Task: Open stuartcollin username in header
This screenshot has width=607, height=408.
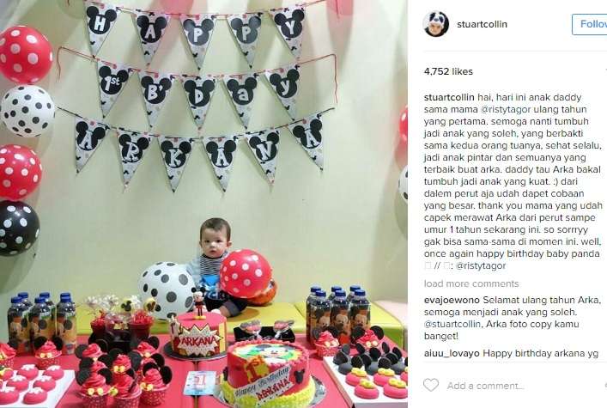Action: coord(482,24)
